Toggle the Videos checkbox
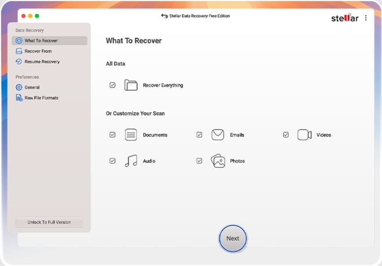 point(286,135)
